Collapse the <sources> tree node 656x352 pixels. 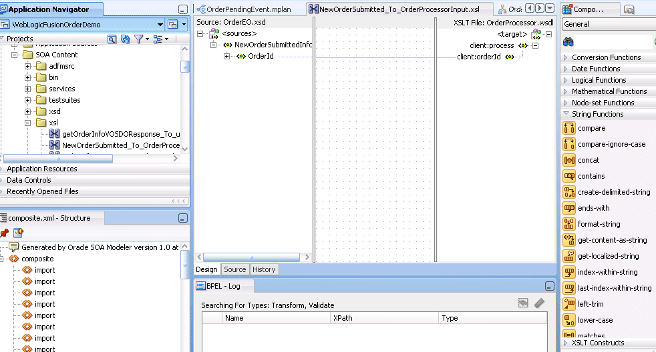pos(200,33)
